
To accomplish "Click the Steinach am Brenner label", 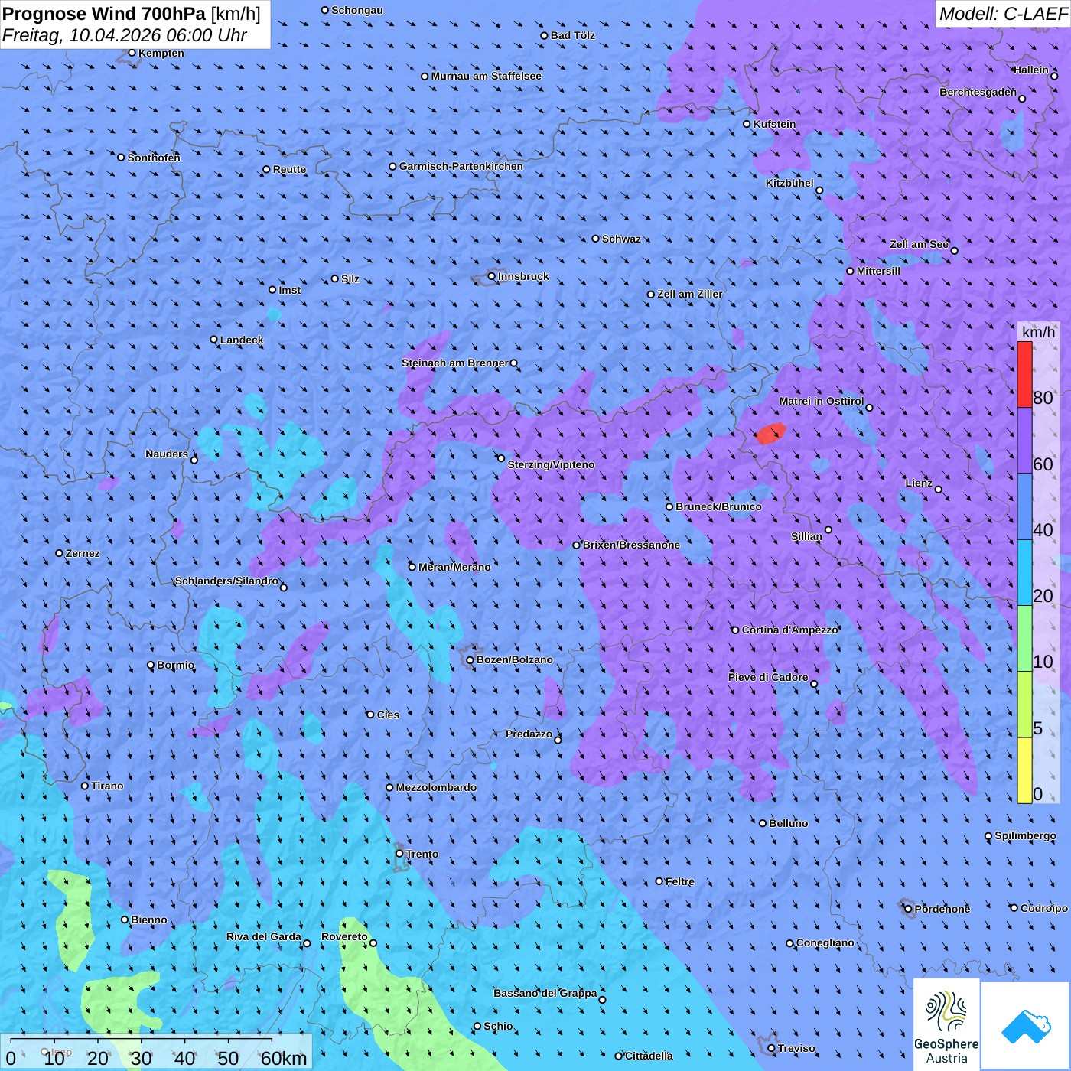I will 455,363.
